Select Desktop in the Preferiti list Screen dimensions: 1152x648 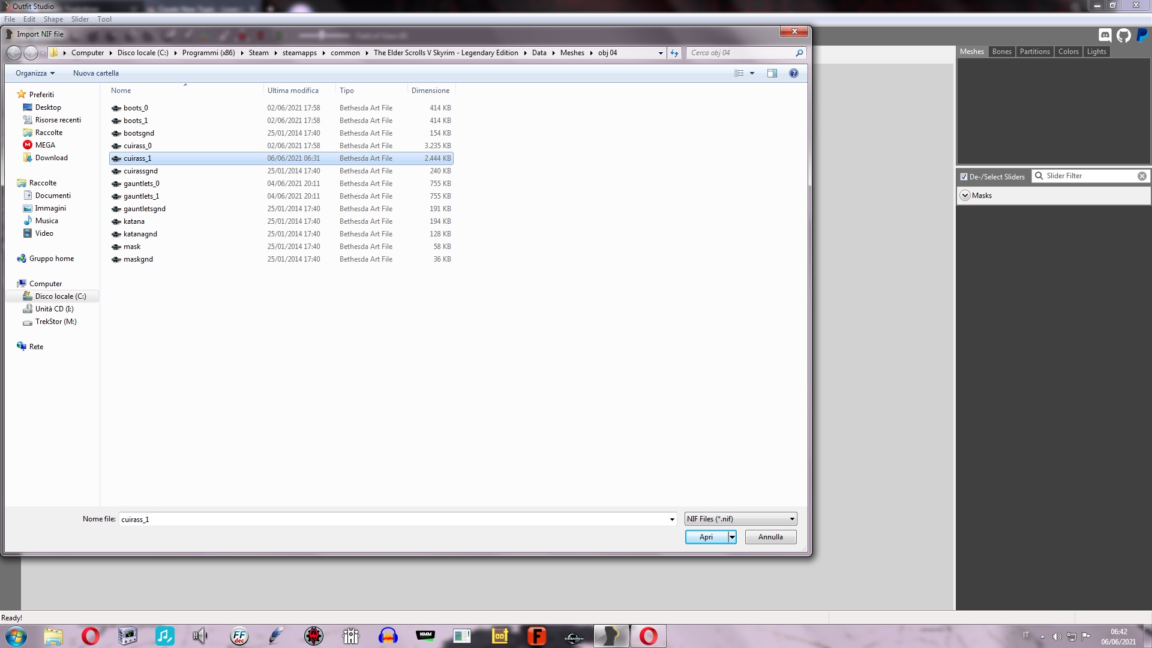(48, 107)
